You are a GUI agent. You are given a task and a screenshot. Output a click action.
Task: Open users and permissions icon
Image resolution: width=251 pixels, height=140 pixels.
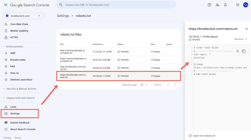pyautogui.click(x=217, y=5)
